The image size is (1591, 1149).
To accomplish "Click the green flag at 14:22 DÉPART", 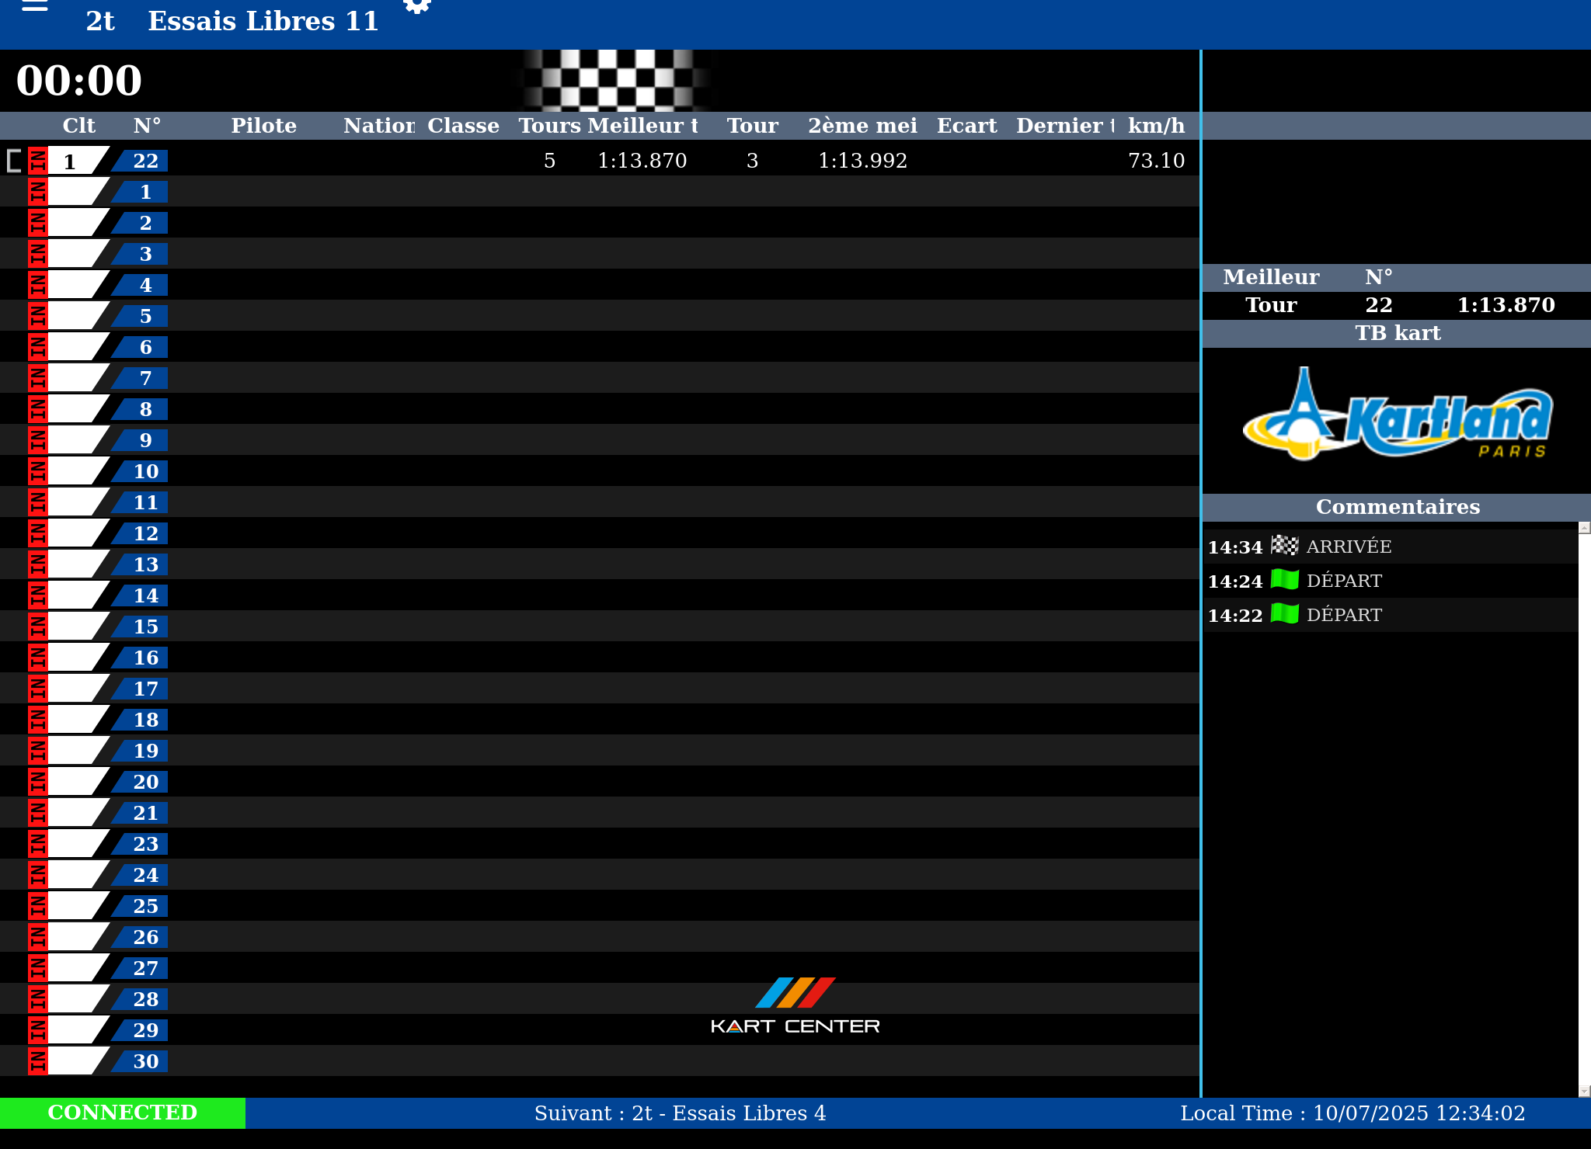I will pyautogui.click(x=1284, y=614).
